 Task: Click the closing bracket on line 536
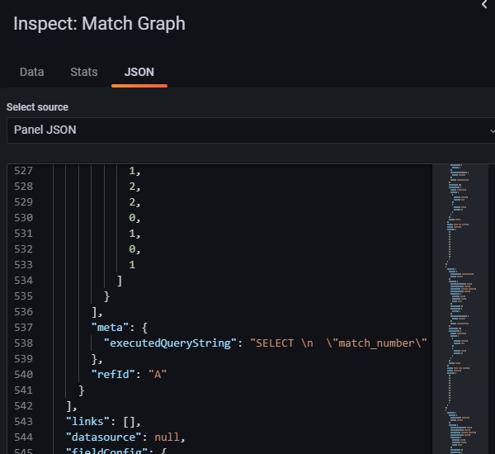point(95,312)
